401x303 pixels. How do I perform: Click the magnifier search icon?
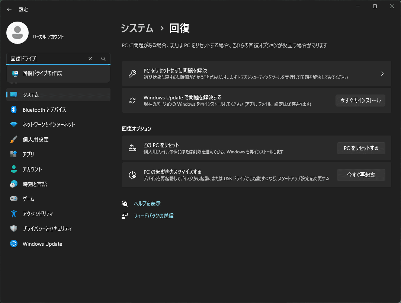coord(103,58)
